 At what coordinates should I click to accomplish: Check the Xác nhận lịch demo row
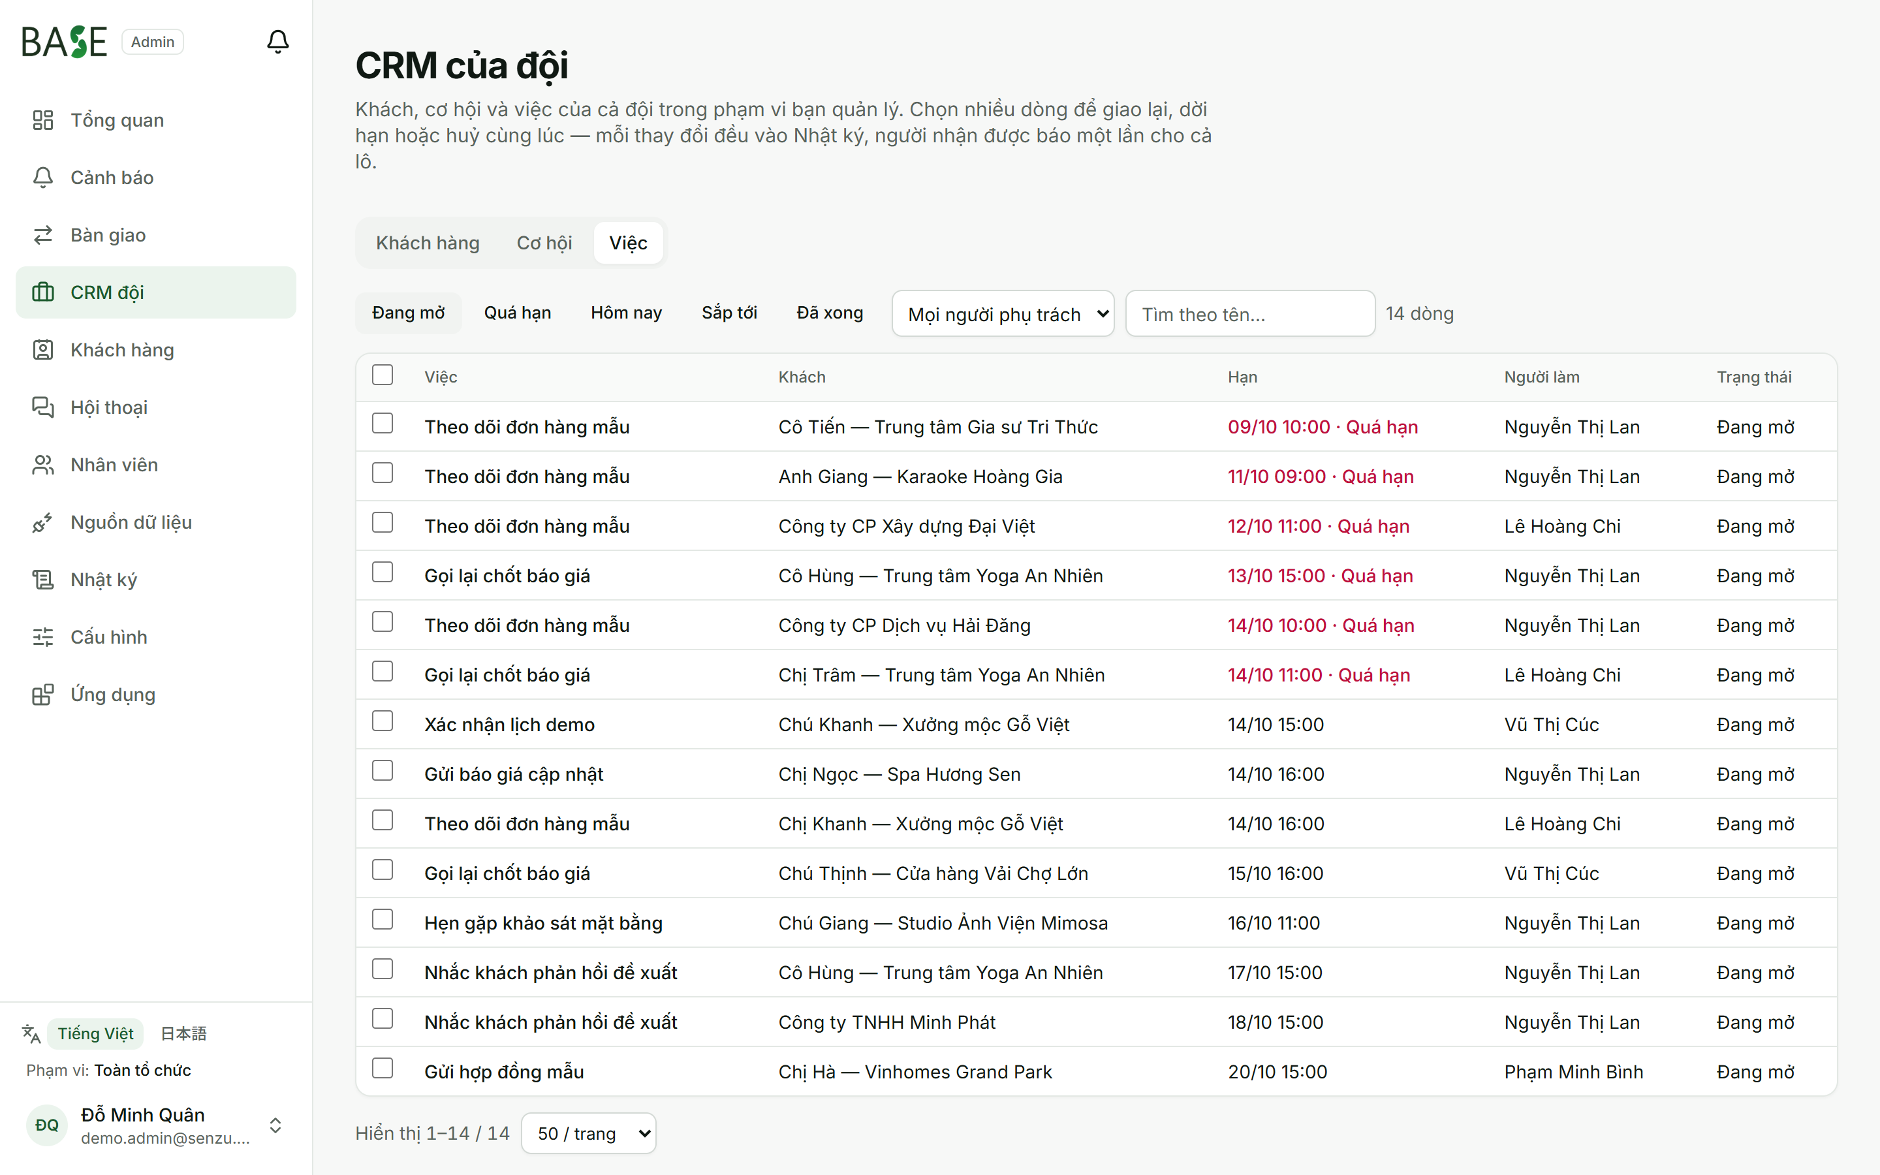click(x=383, y=721)
